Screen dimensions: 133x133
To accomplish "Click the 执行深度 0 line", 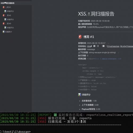I will click(83, 56).
